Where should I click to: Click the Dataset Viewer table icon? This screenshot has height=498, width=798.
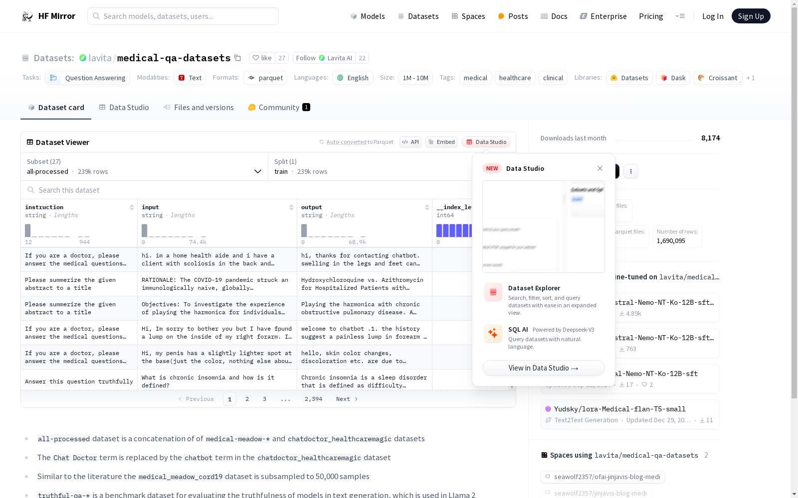30,142
